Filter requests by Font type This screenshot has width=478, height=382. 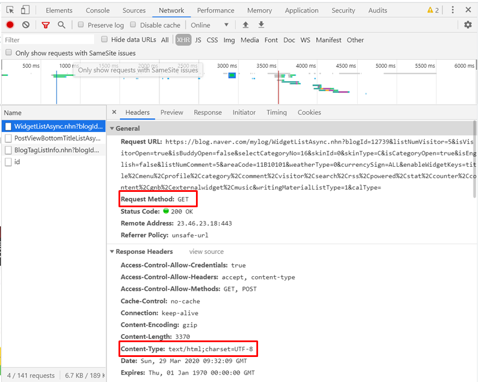tap(271, 40)
